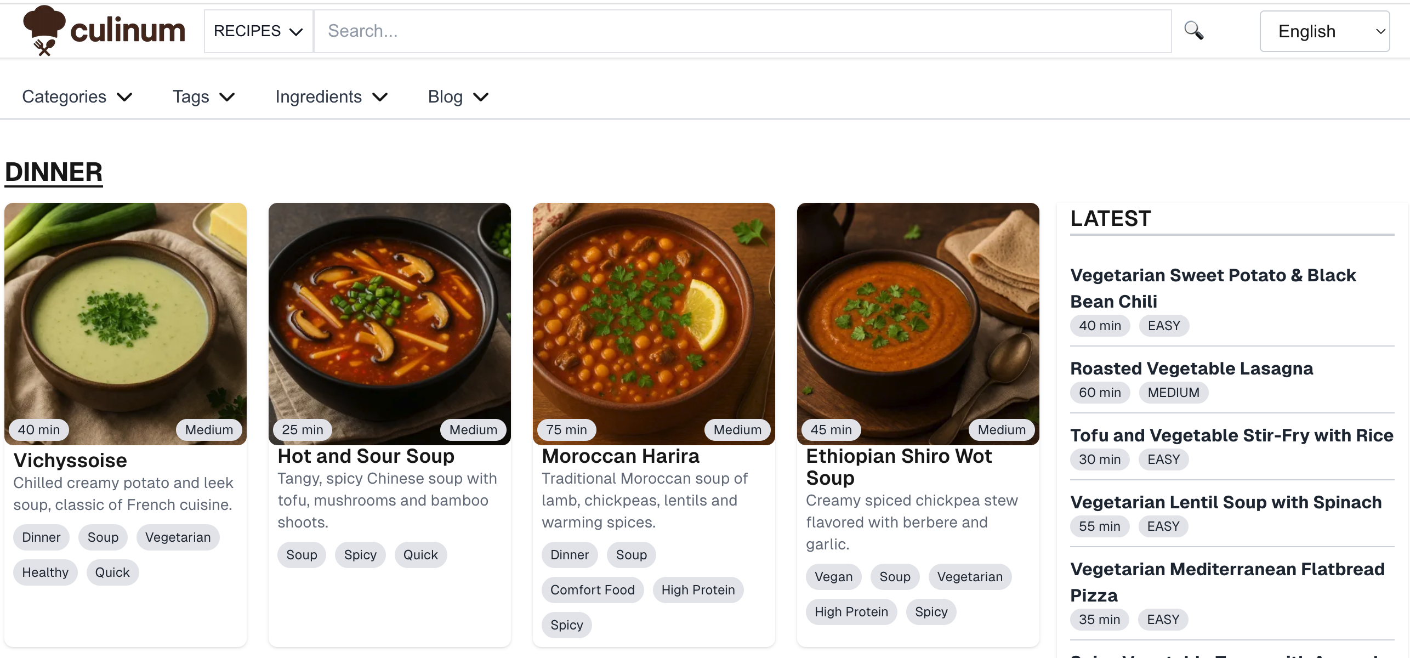The width and height of the screenshot is (1410, 658).
Task: Expand the Categories dropdown
Action: pos(77,97)
